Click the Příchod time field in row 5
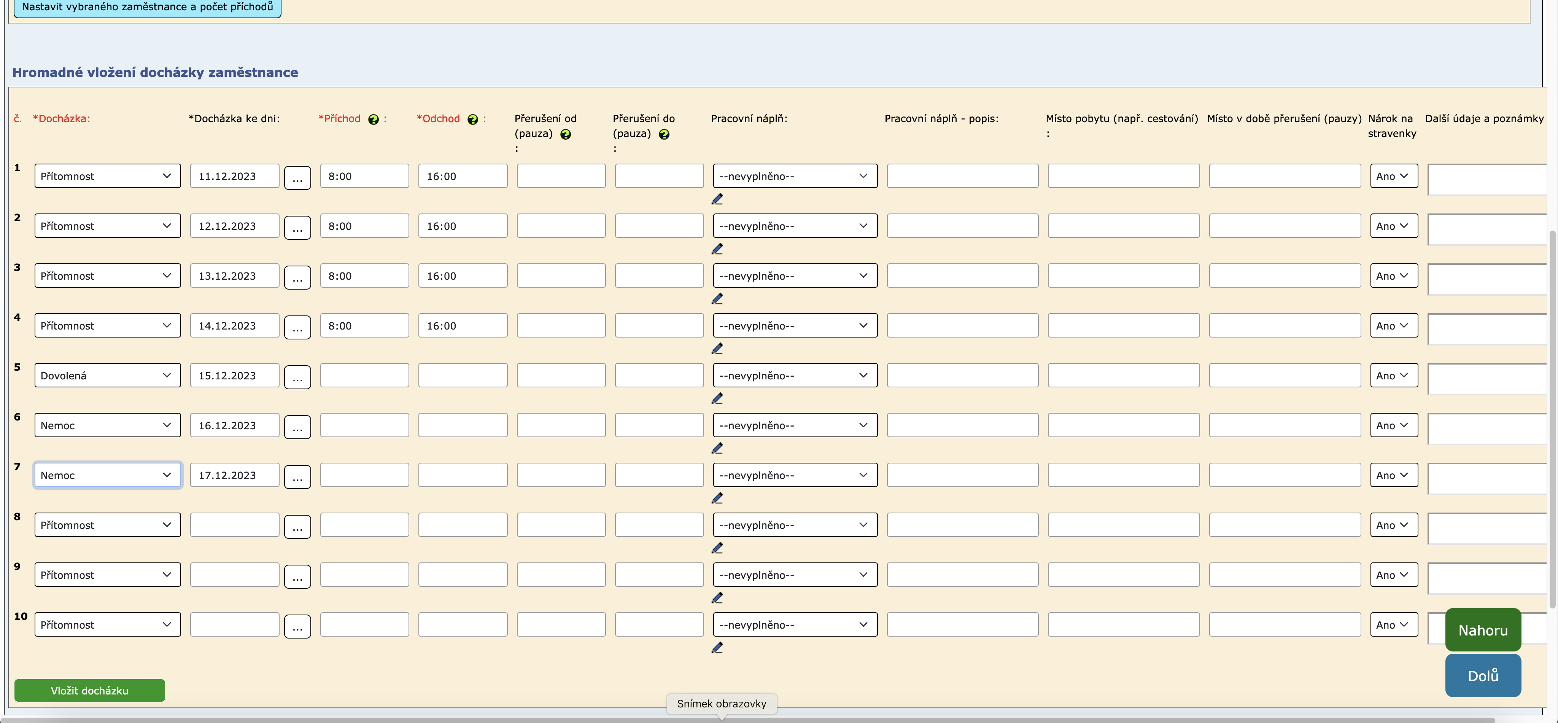Viewport: 1558px width, 723px height. 364,375
